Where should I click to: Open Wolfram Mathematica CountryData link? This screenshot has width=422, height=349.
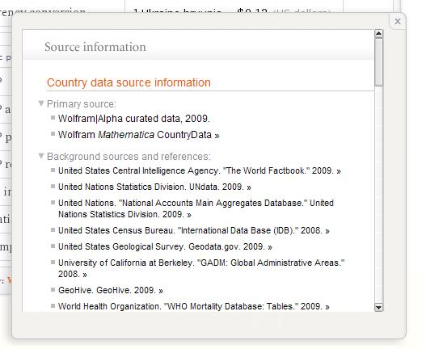pos(139,135)
